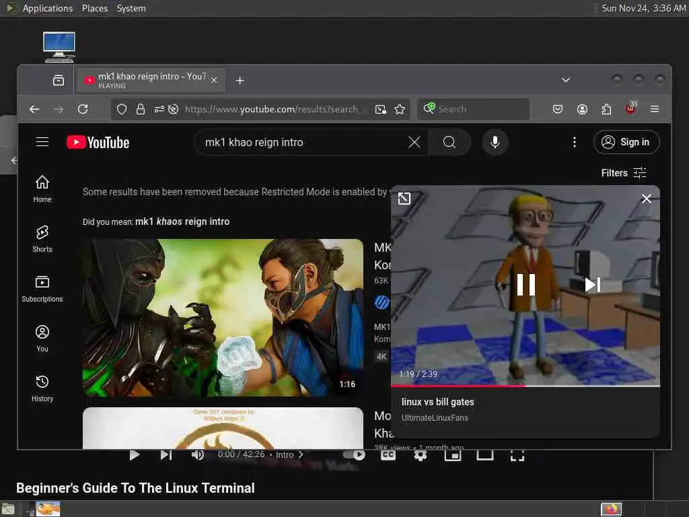Skip to next in background player
This screenshot has height=517, width=689.
[x=166, y=455]
